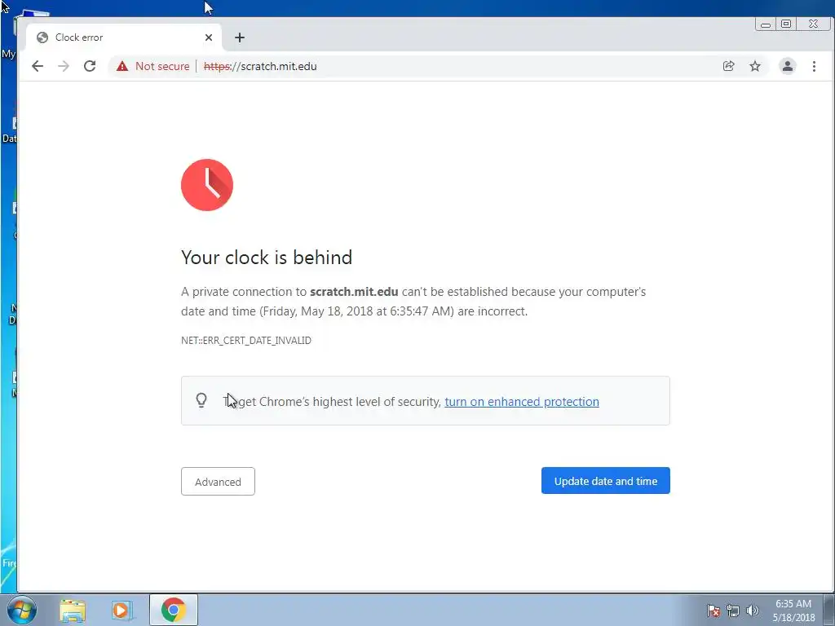835x626 pixels.
Task: Click the Your clock is behind heading
Action: coord(267,257)
